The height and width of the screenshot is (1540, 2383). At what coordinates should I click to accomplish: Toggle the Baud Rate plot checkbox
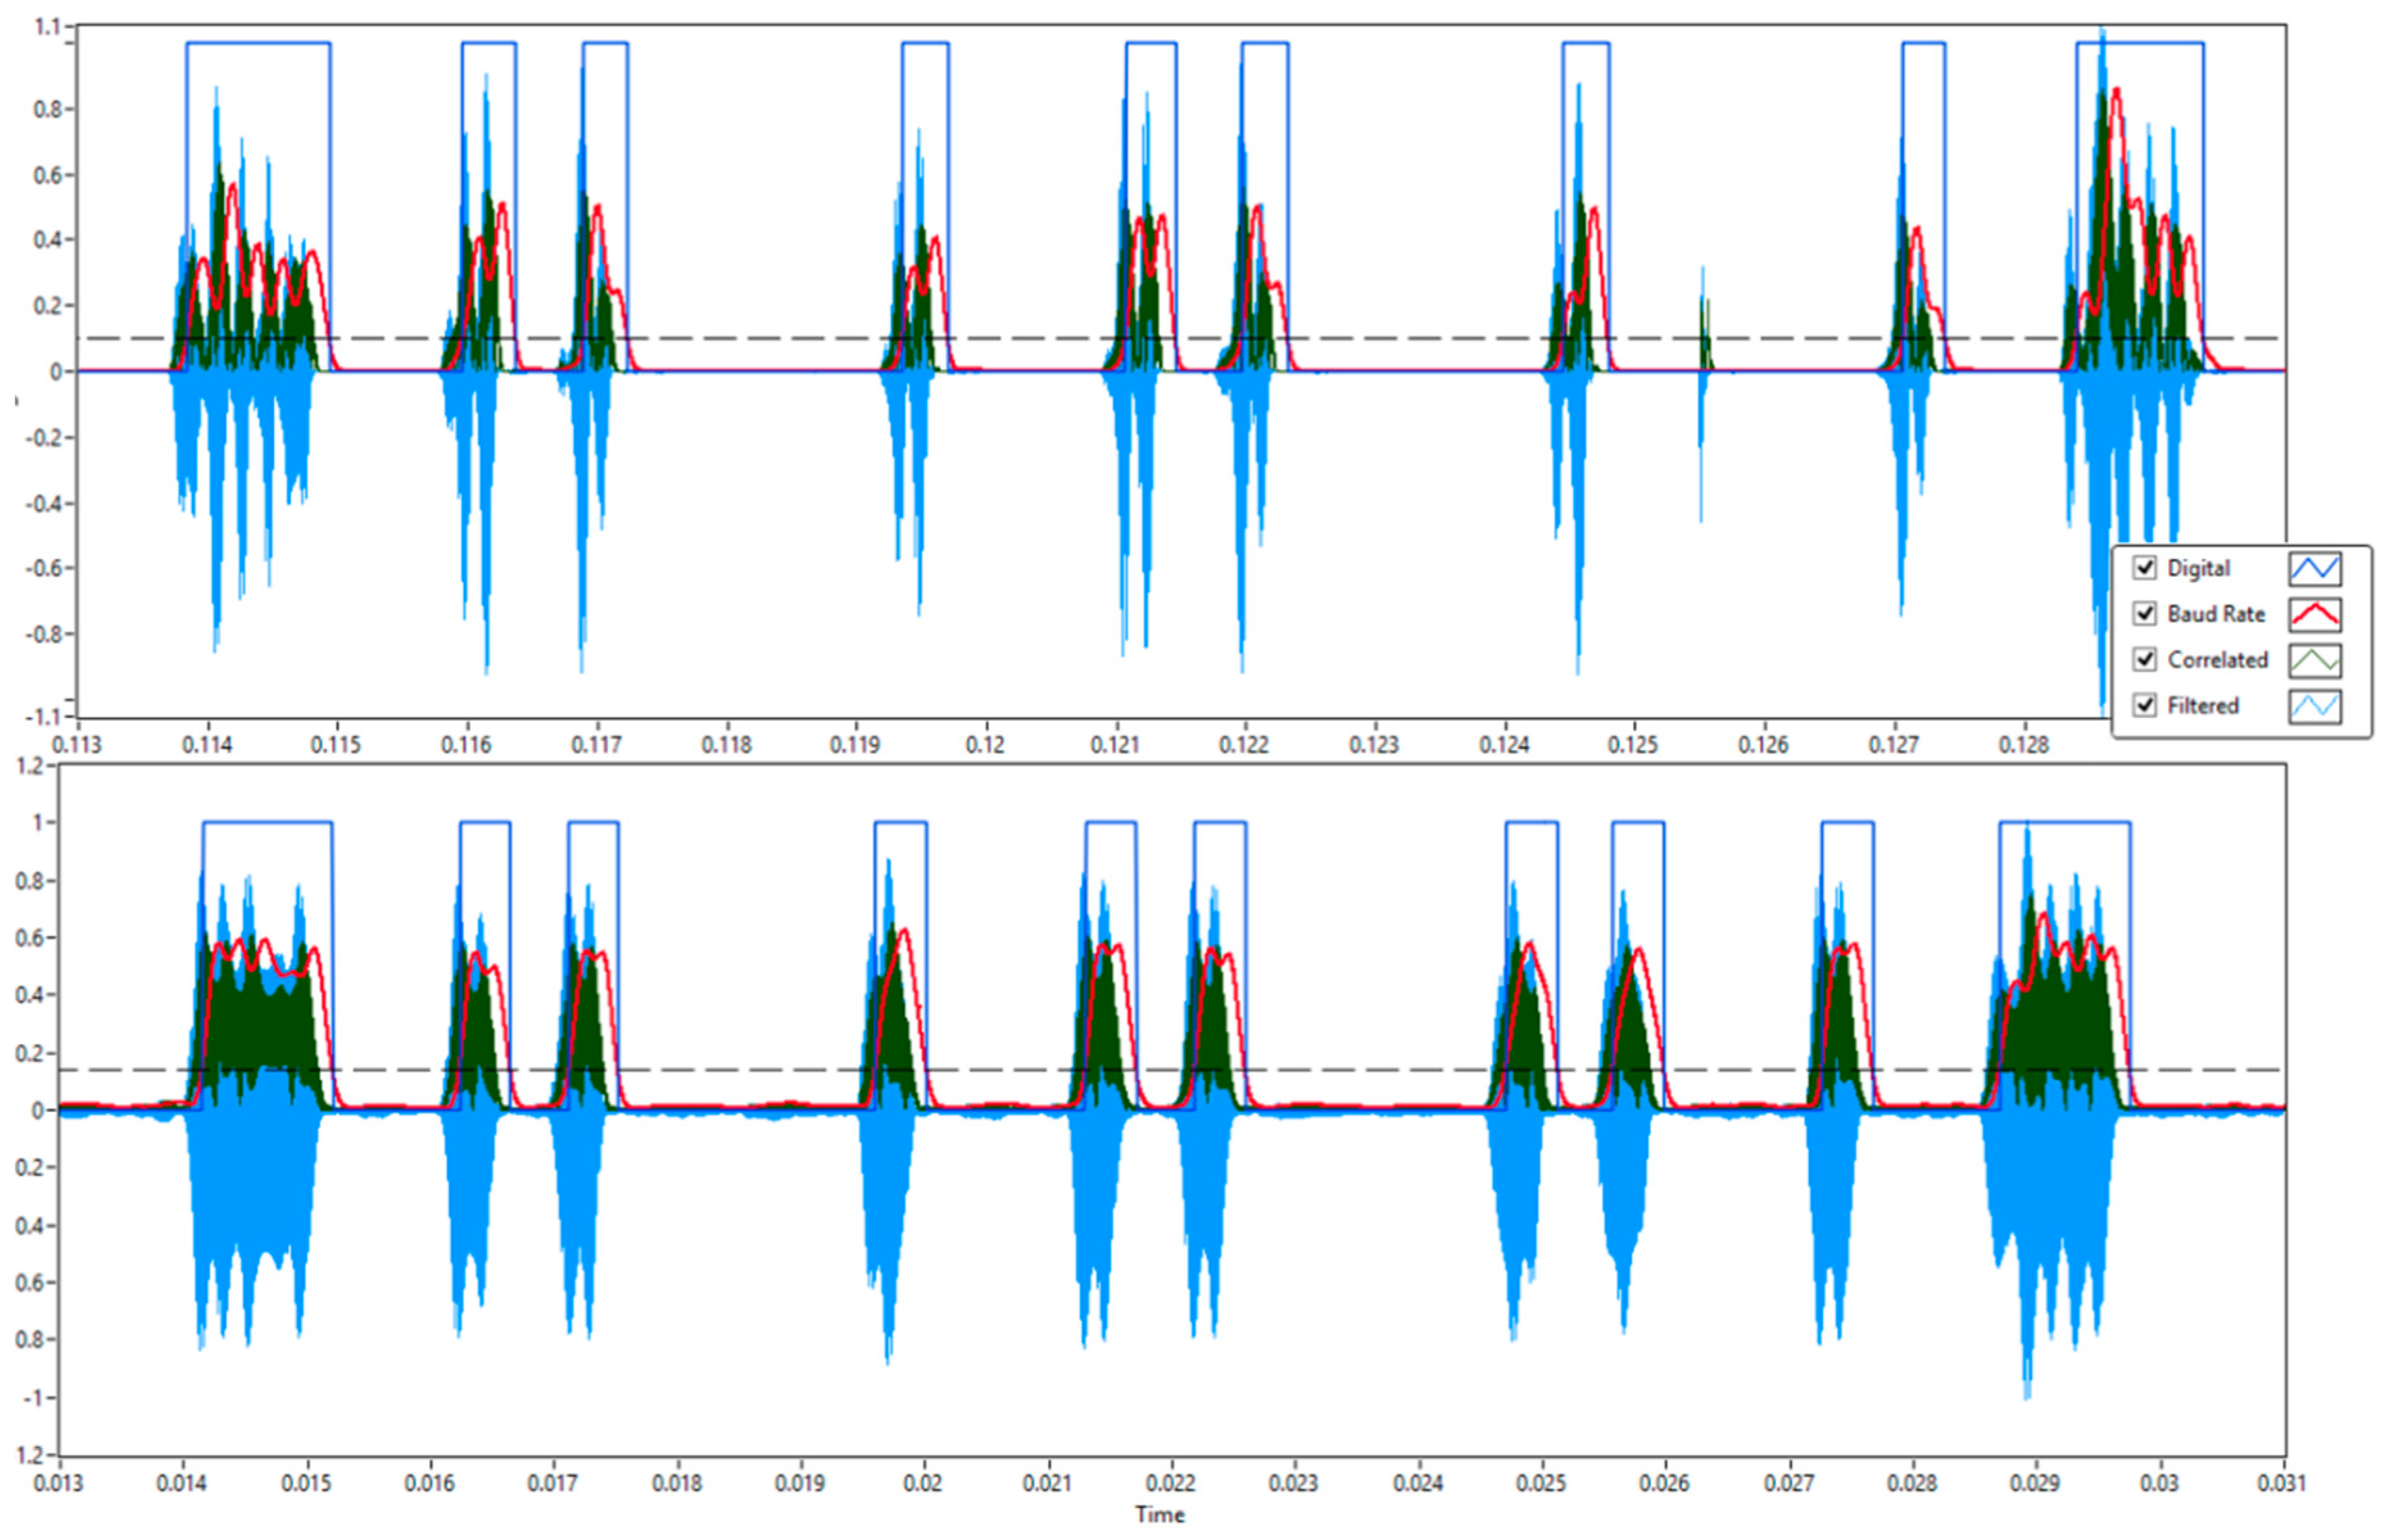coord(2144,614)
